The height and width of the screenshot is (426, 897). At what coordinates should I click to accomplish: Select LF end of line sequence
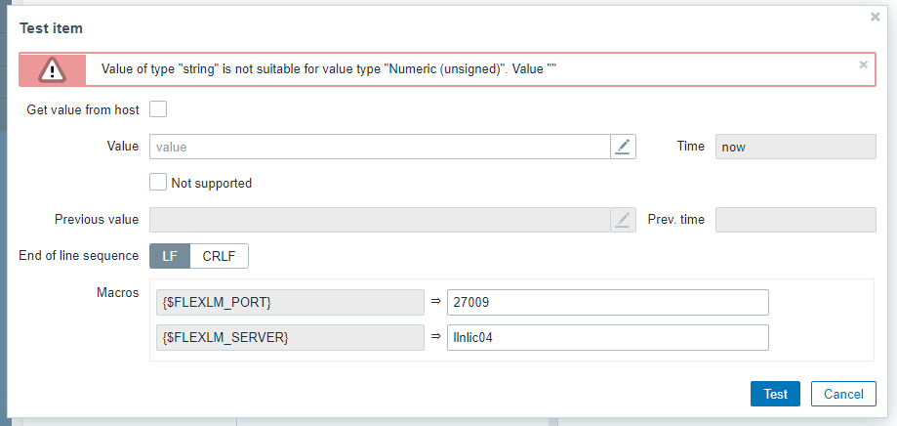click(169, 256)
